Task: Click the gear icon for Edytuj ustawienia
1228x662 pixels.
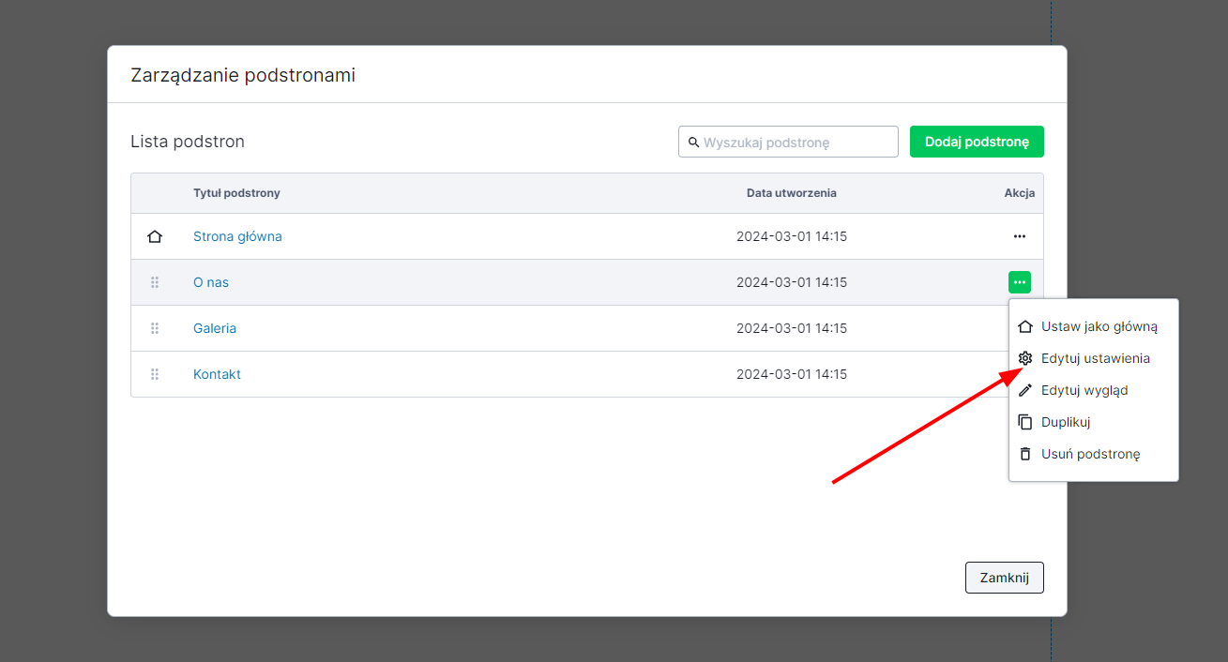Action: click(x=1025, y=358)
